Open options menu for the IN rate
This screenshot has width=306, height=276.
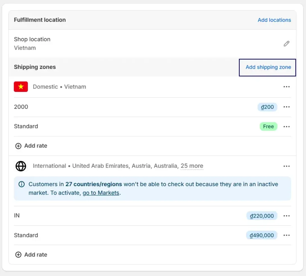tap(287, 216)
